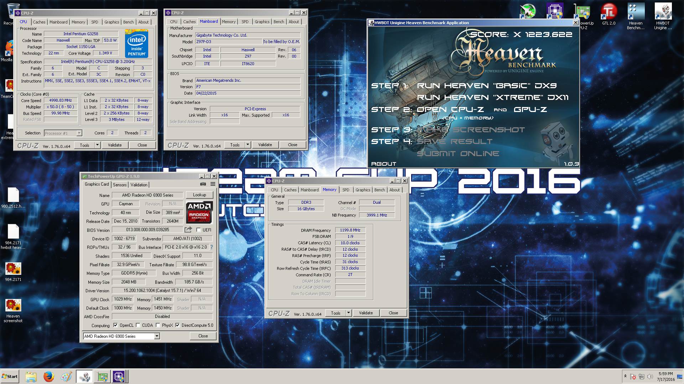Open Heaven Benchmark desktop shortcut

point(636,16)
